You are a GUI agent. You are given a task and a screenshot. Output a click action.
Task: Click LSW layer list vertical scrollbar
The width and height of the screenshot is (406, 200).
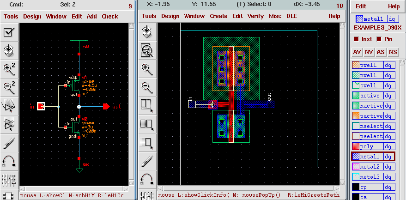(402, 129)
